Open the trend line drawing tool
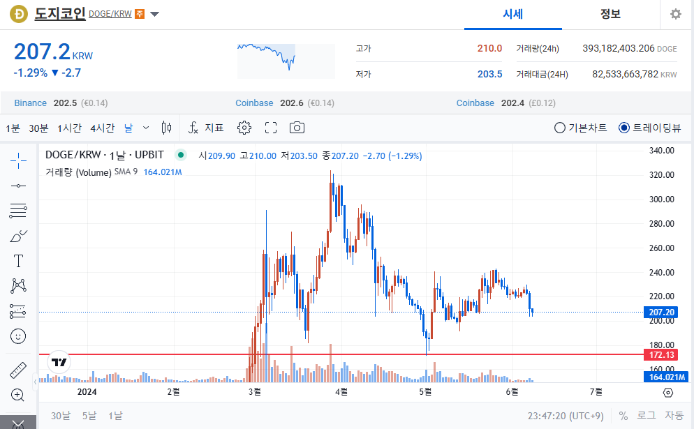694x429 pixels. 18,186
